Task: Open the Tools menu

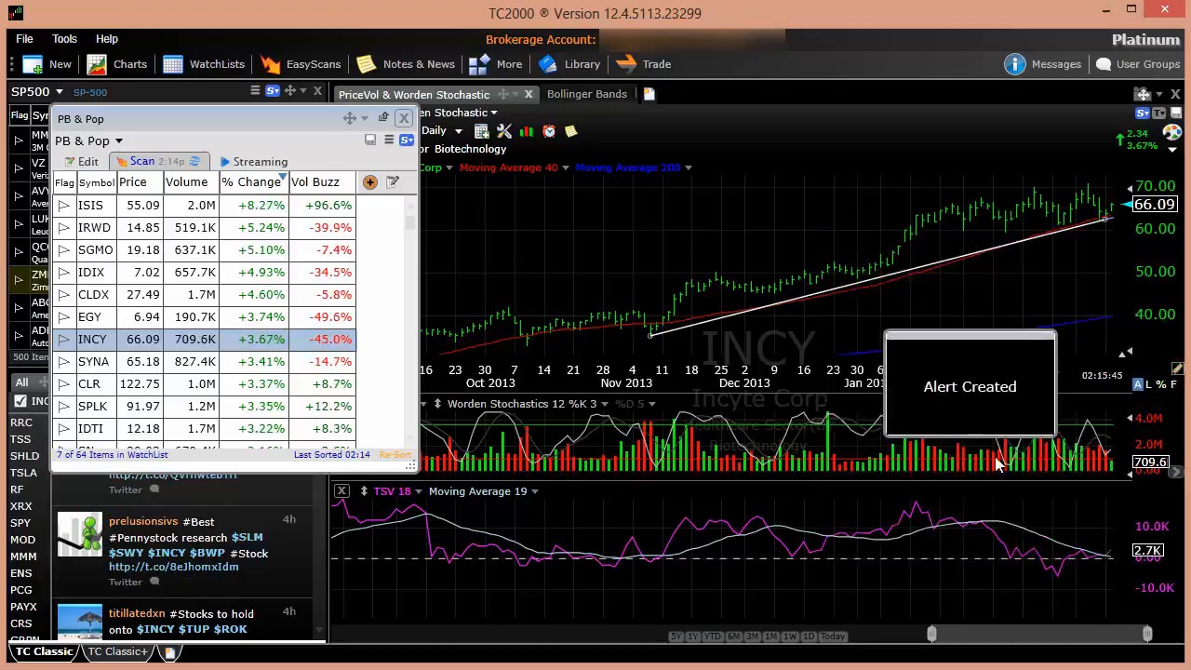Action: pos(64,39)
